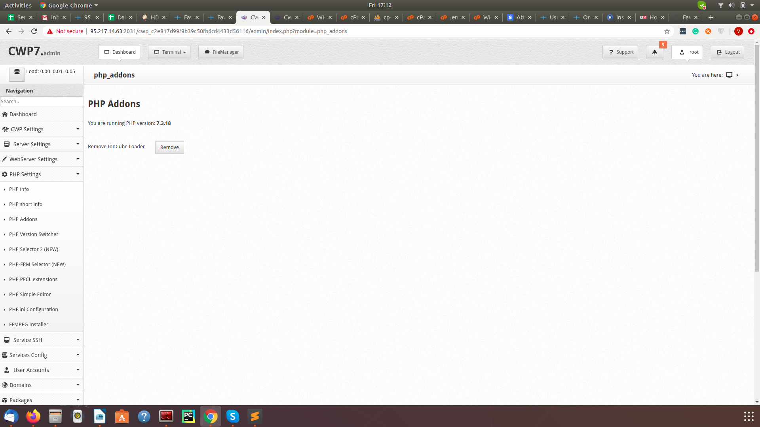Launch PyCharm from the dock
Viewport: 760px width, 427px height.
(x=188, y=416)
